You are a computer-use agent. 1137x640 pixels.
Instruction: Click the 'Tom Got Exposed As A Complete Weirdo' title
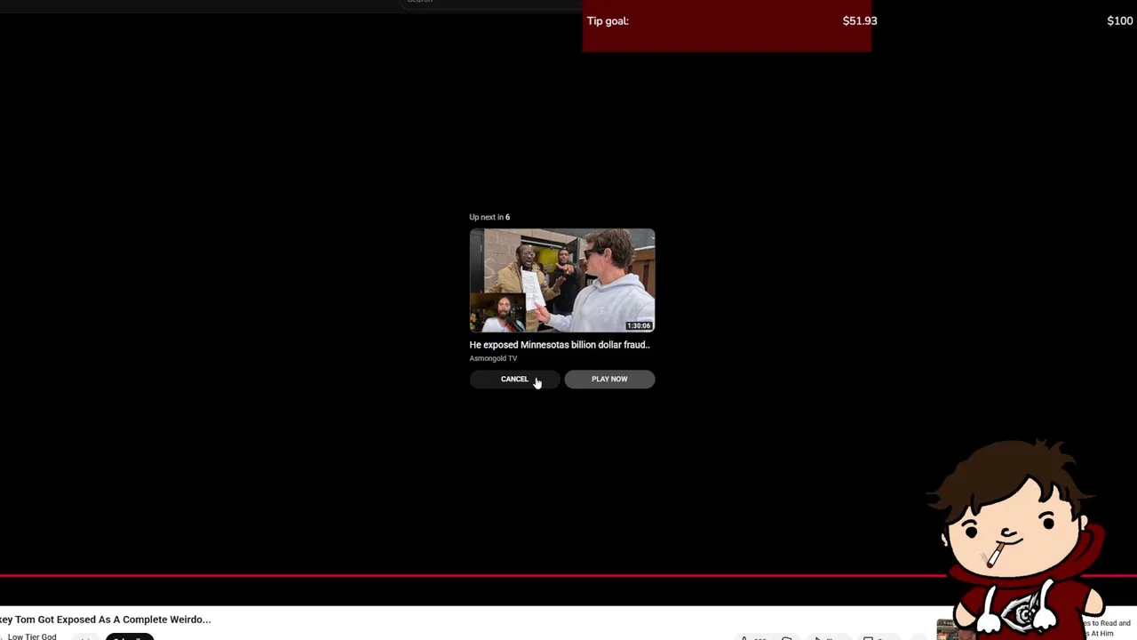tap(106, 620)
